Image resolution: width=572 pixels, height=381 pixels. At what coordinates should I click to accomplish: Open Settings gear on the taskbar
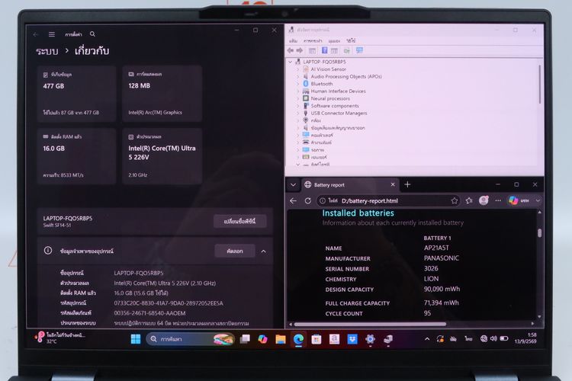tap(370, 339)
